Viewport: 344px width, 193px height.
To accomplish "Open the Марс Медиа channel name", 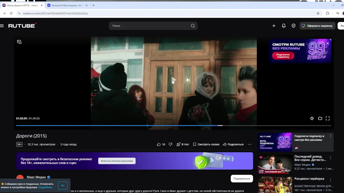I will (x=36, y=177).
